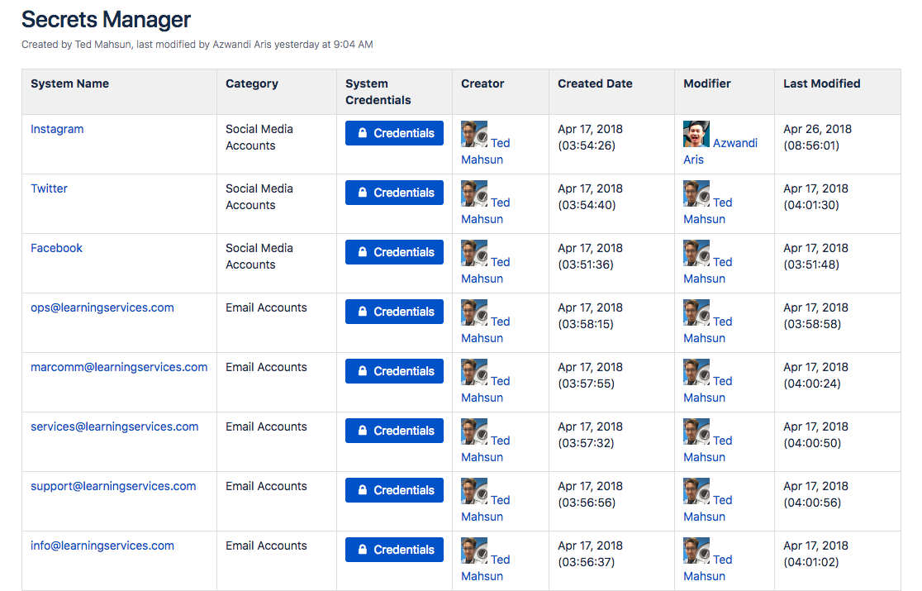The height and width of the screenshot is (591, 922).
Task: Click creator avatar in services@learningservices.com row
Action: (x=474, y=431)
